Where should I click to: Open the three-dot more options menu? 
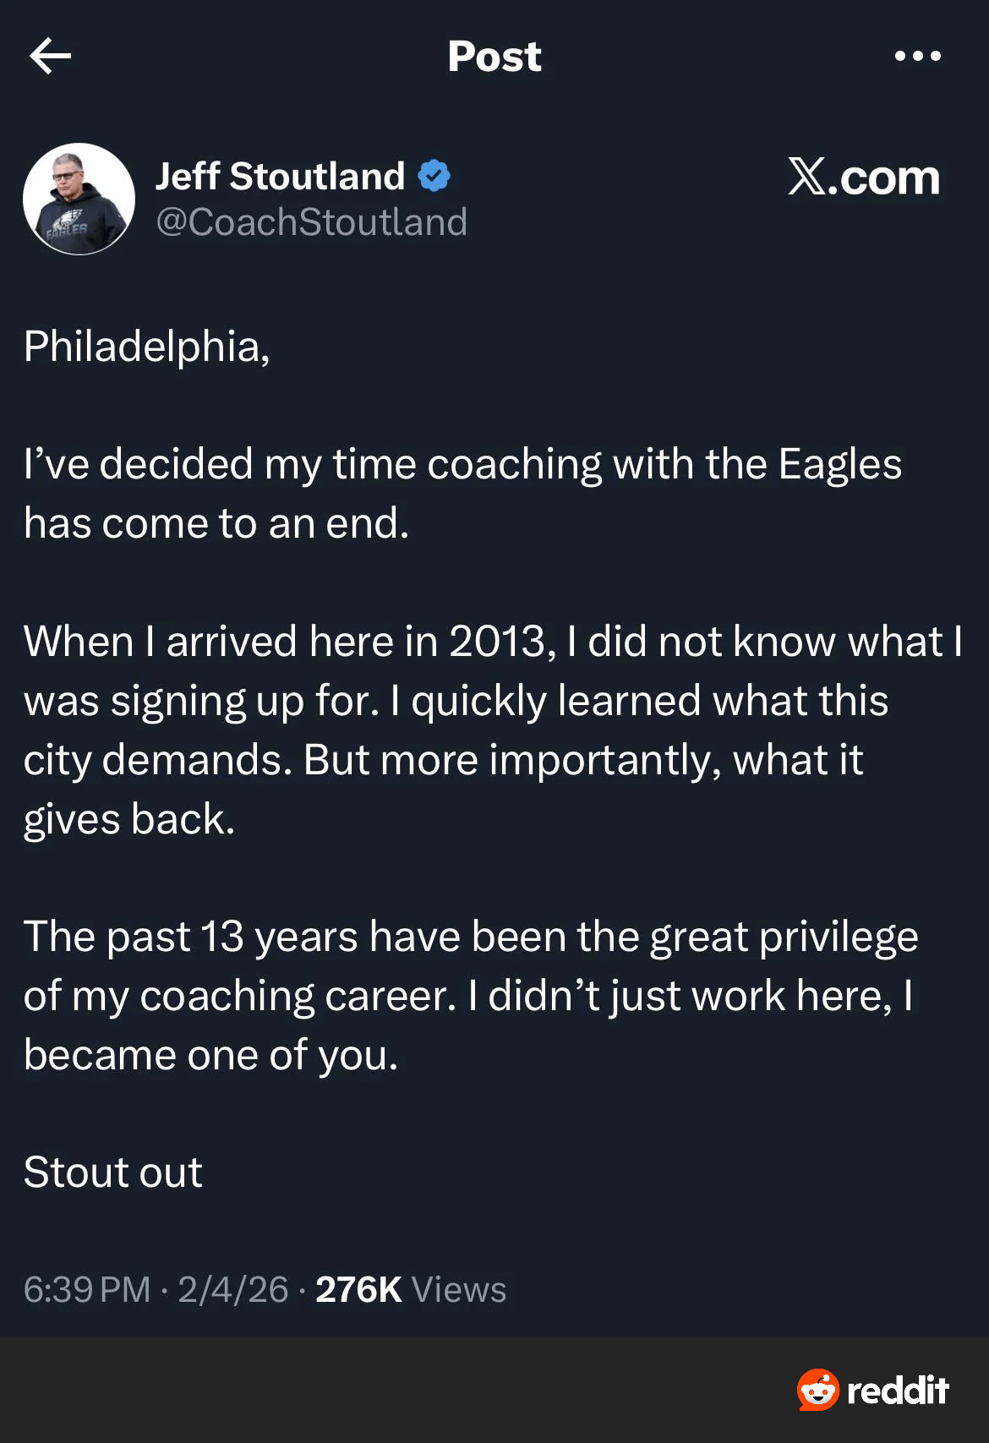(917, 56)
